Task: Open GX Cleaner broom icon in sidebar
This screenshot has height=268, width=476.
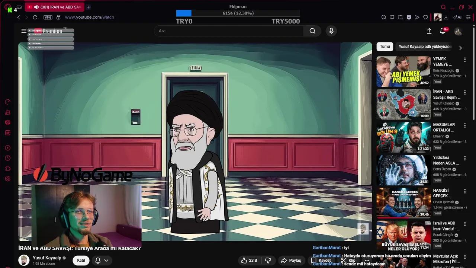Action: [7, 112]
